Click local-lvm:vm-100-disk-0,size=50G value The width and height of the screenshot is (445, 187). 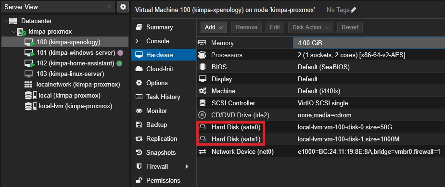point(345,127)
